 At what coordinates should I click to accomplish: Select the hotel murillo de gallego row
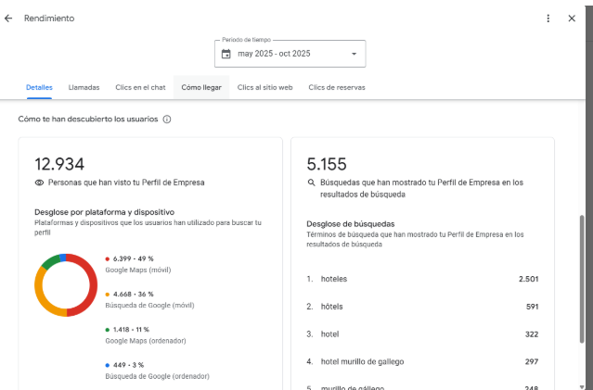[x=422, y=361]
